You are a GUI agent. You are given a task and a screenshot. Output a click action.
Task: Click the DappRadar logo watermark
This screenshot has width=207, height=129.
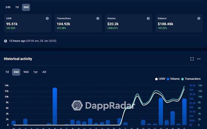(103, 105)
